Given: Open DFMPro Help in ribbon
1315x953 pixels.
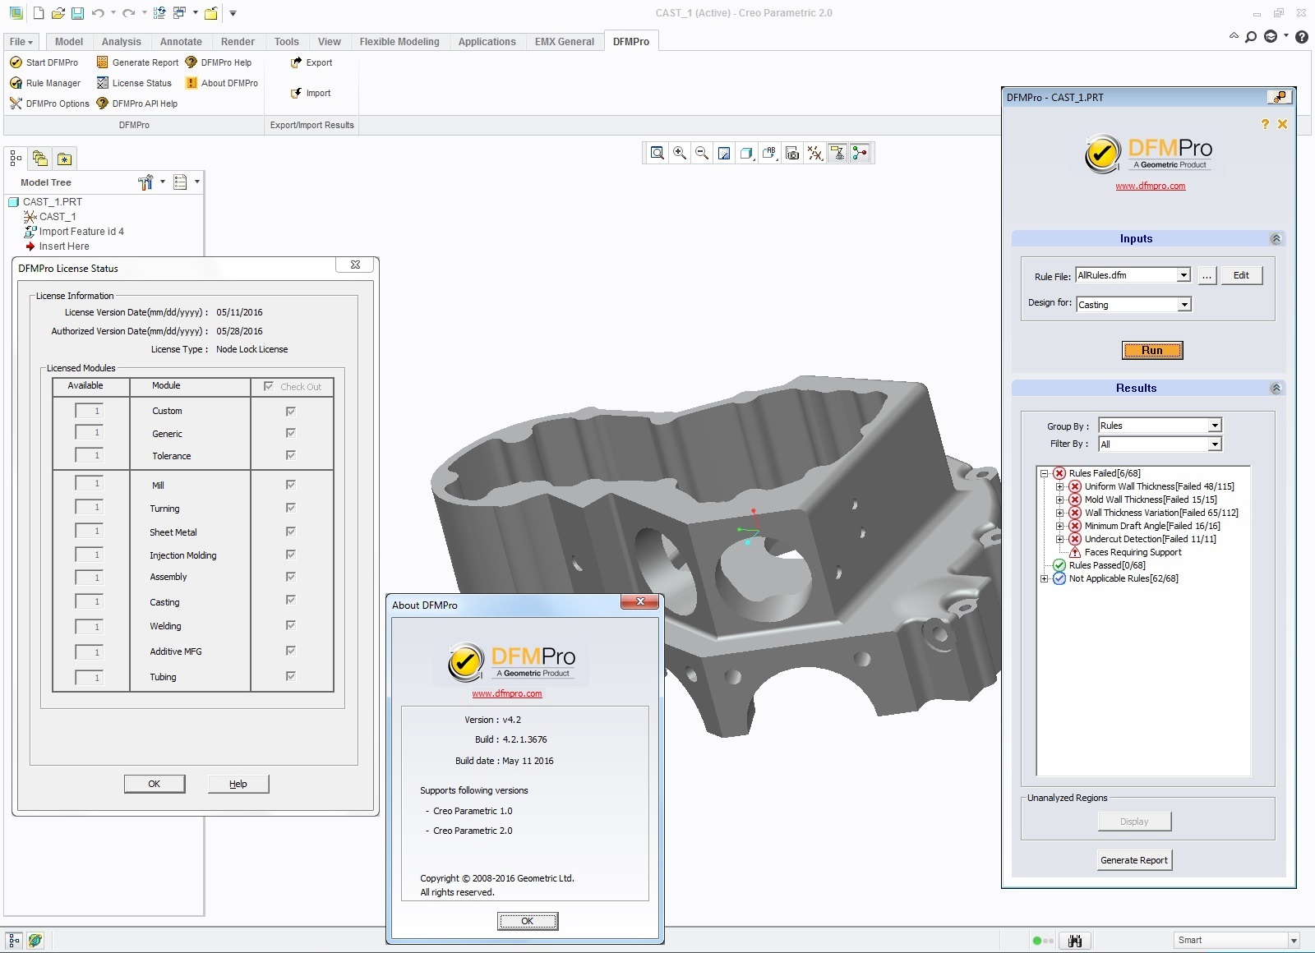Looking at the screenshot, I should click(x=219, y=62).
